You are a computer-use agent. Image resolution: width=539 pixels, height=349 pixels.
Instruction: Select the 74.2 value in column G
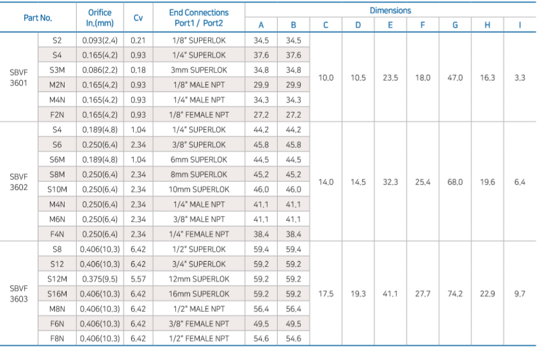pos(455,294)
